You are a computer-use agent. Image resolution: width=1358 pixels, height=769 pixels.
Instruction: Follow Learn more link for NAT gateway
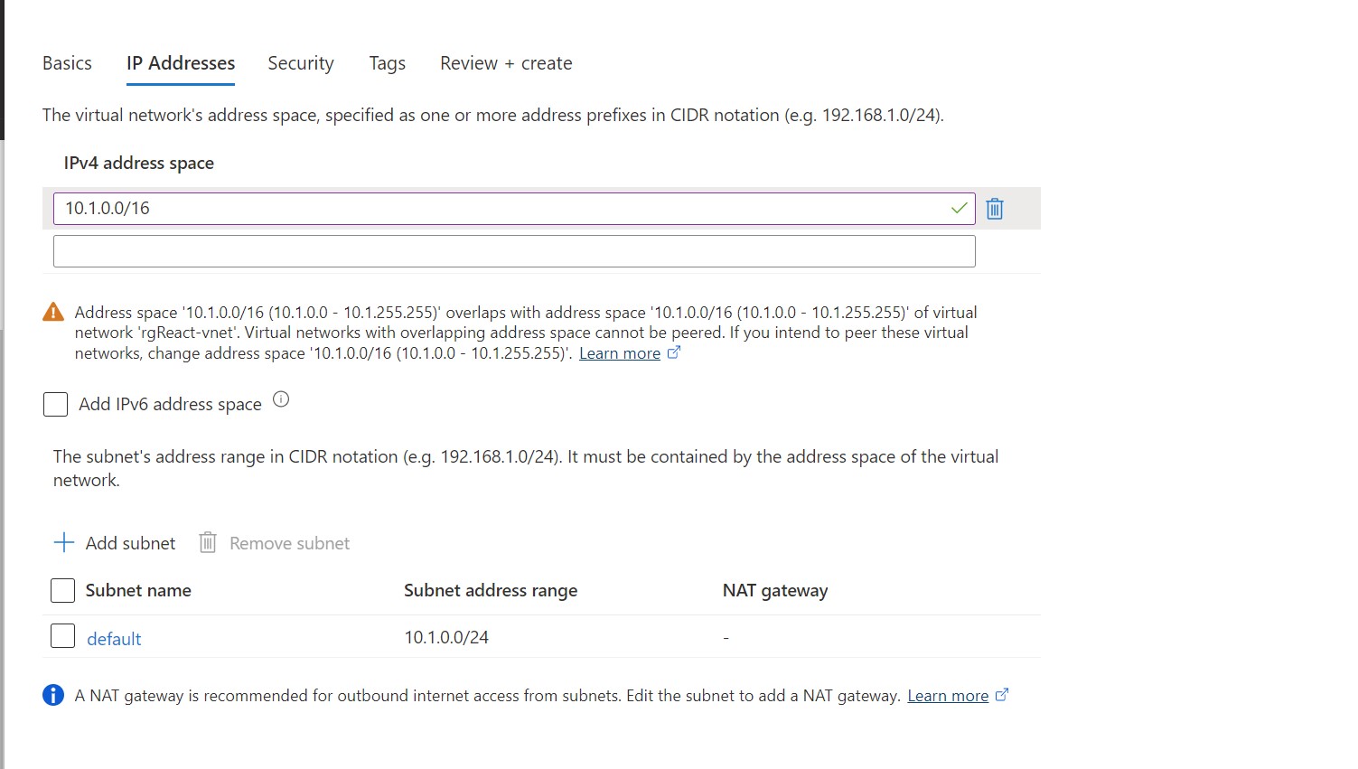coord(948,696)
